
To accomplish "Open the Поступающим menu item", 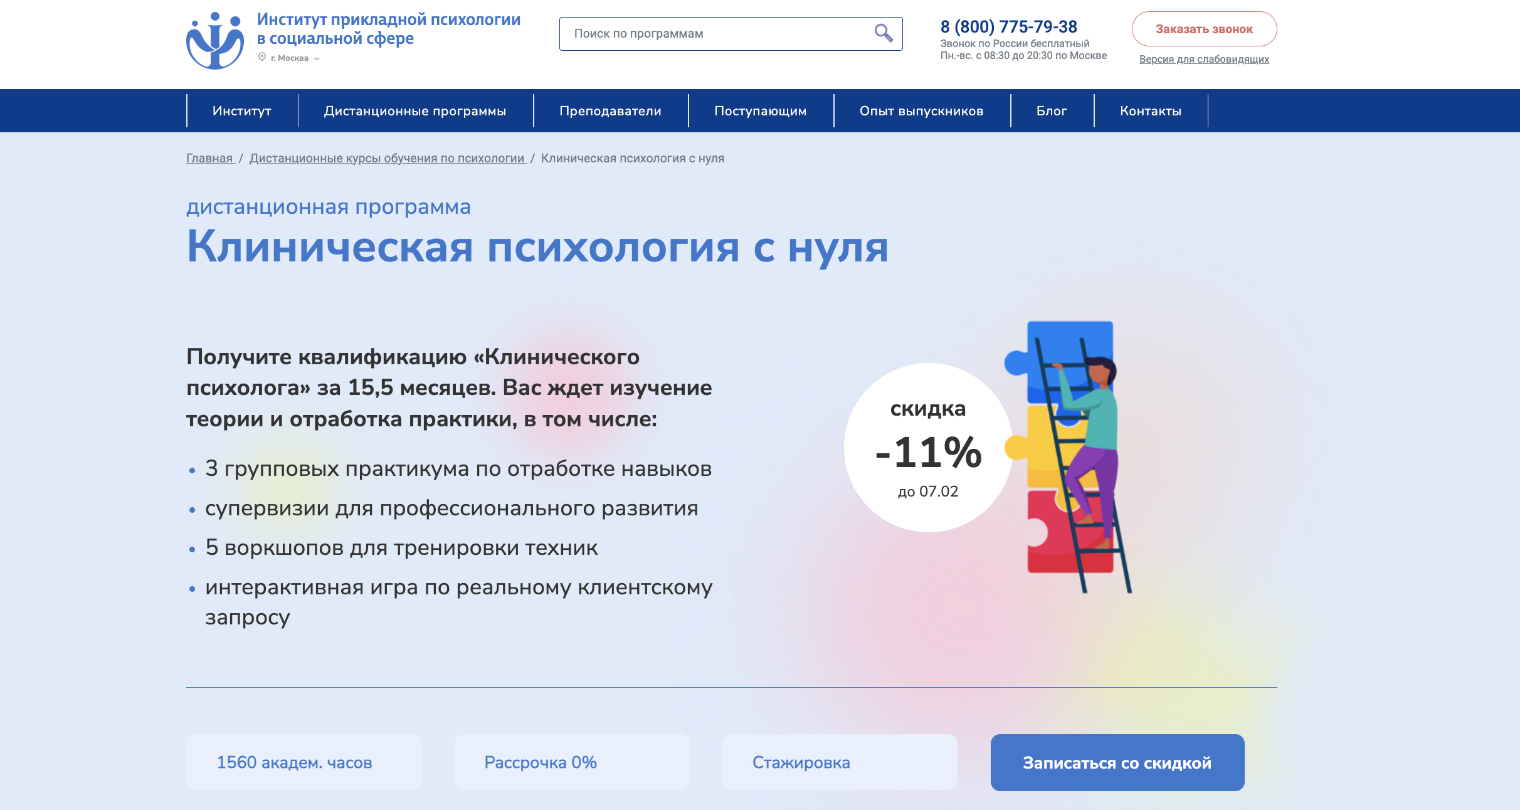I will (x=760, y=110).
